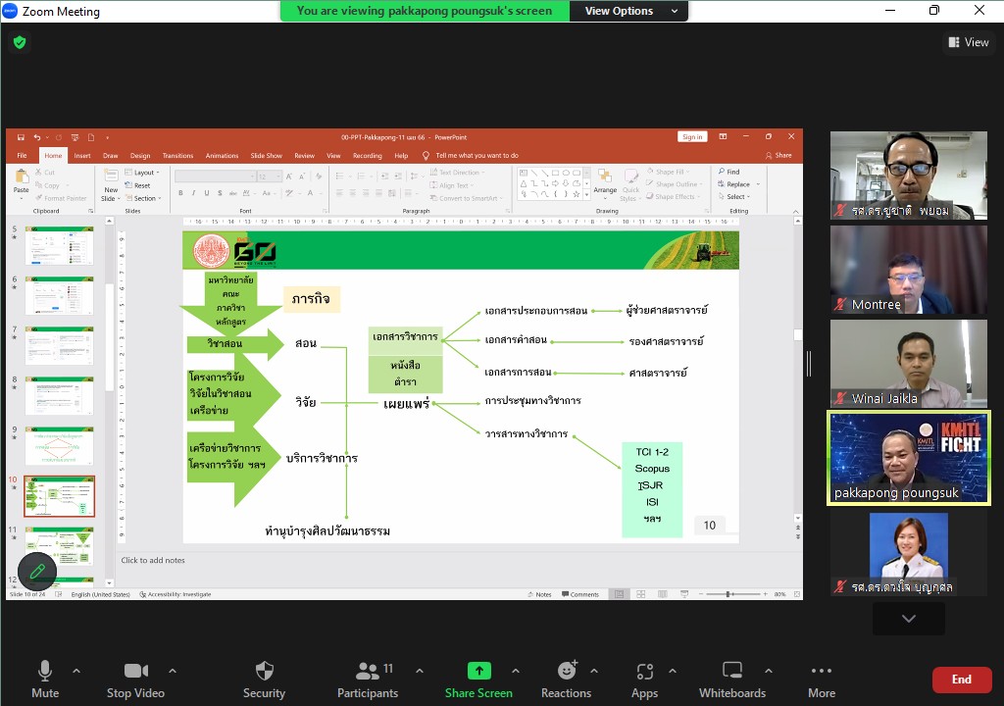The height and width of the screenshot is (706, 1004).
Task: Click the Zoom View button
Action: click(x=968, y=42)
